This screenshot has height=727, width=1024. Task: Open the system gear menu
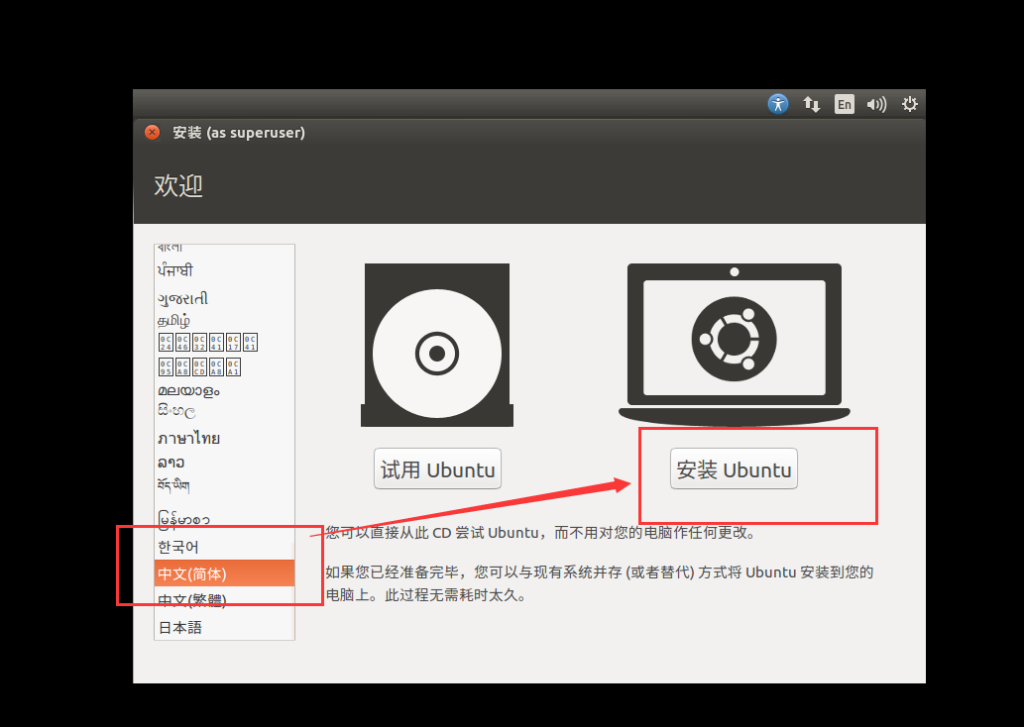(910, 104)
